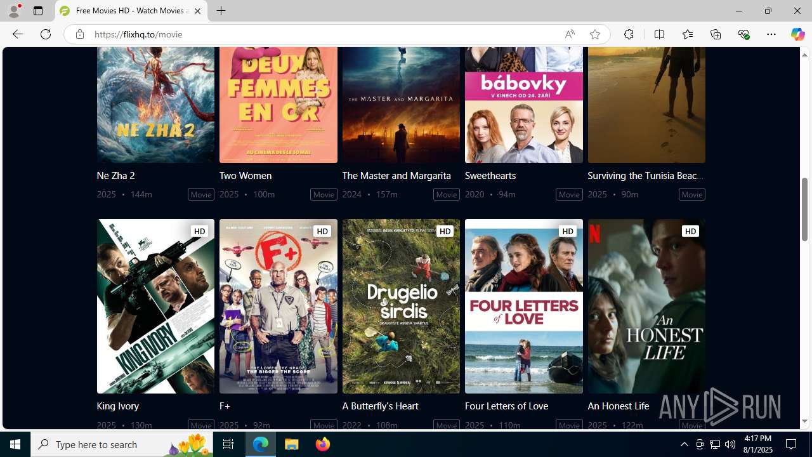Click scrollbar down arrow
Viewport: 812px width, 457px height.
804,421
